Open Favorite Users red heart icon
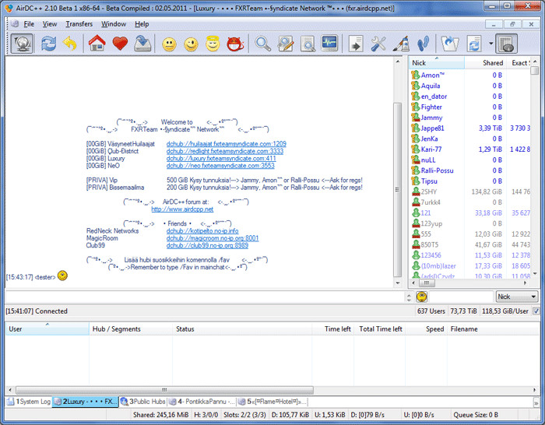 [x=120, y=44]
